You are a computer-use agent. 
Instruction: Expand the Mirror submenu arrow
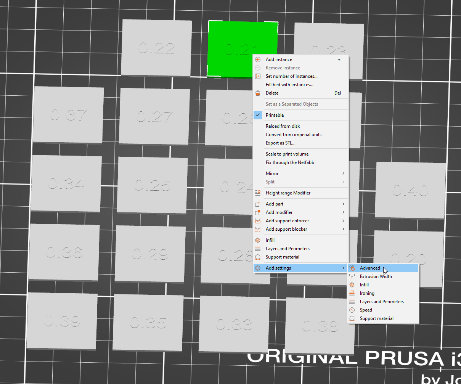(x=344, y=174)
